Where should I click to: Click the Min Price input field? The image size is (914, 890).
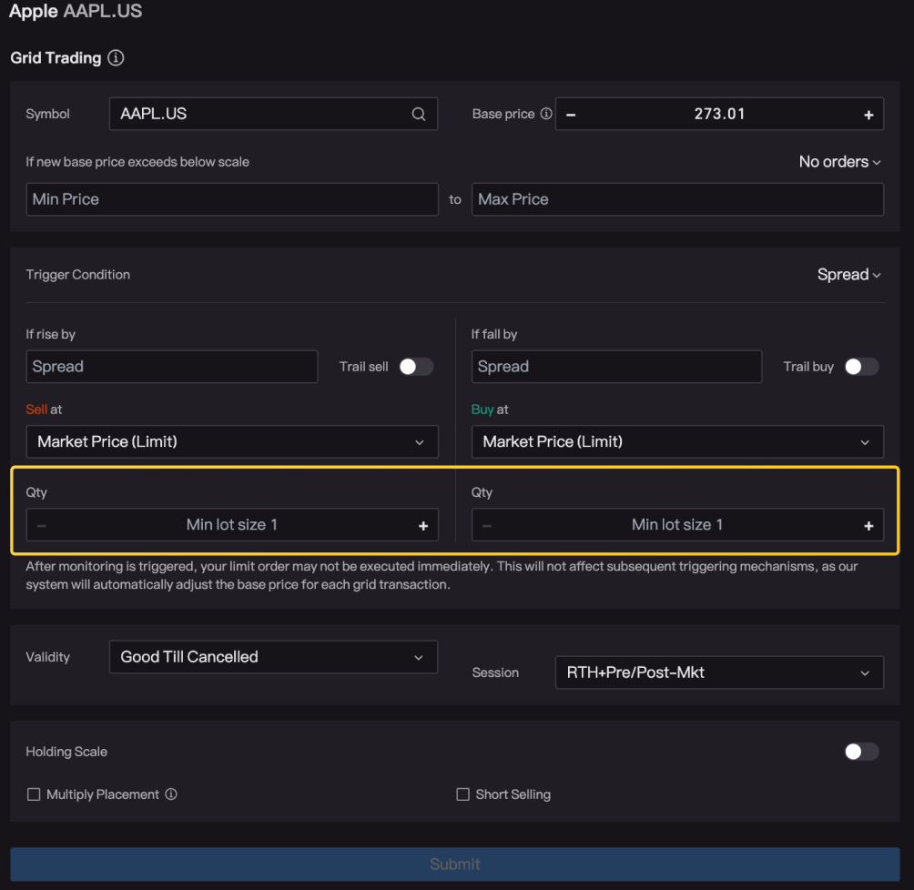pyautogui.click(x=232, y=199)
